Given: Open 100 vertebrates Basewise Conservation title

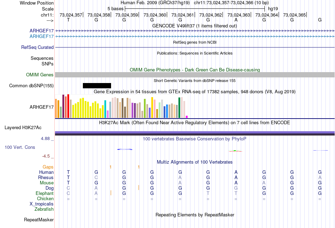Looking at the screenshot, I should click(195, 139).
